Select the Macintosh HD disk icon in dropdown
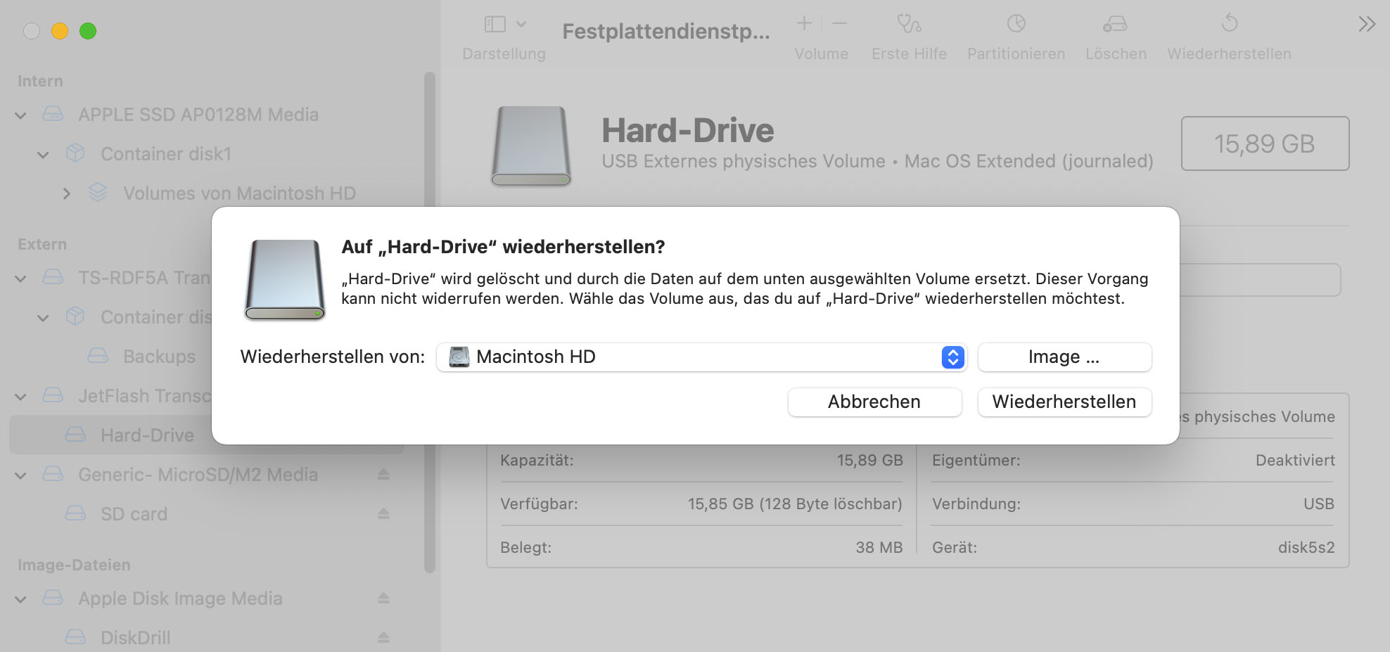This screenshot has height=652, width=1390. [459, 357]
